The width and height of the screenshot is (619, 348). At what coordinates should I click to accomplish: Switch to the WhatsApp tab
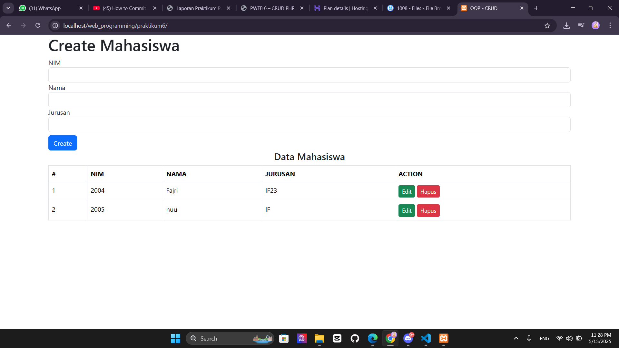pos(45,8)
